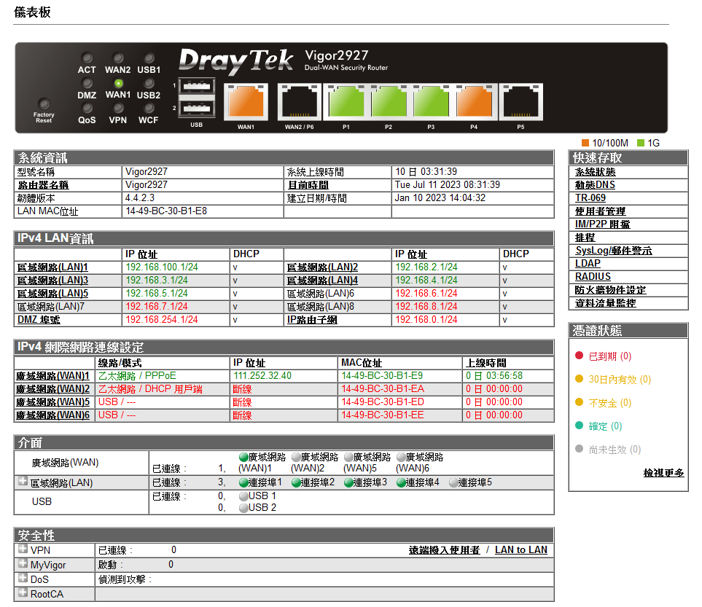Open the LAN to LAN link
702x607 pixels.
520,550
